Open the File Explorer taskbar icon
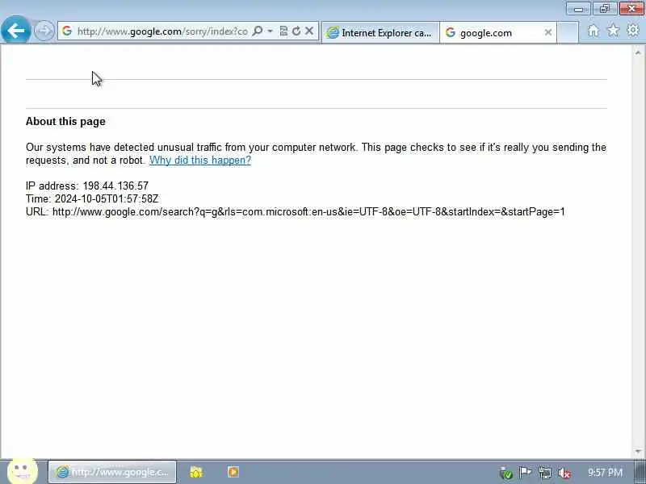This screenshot has height=484, width=646. [x=196, y=472]
